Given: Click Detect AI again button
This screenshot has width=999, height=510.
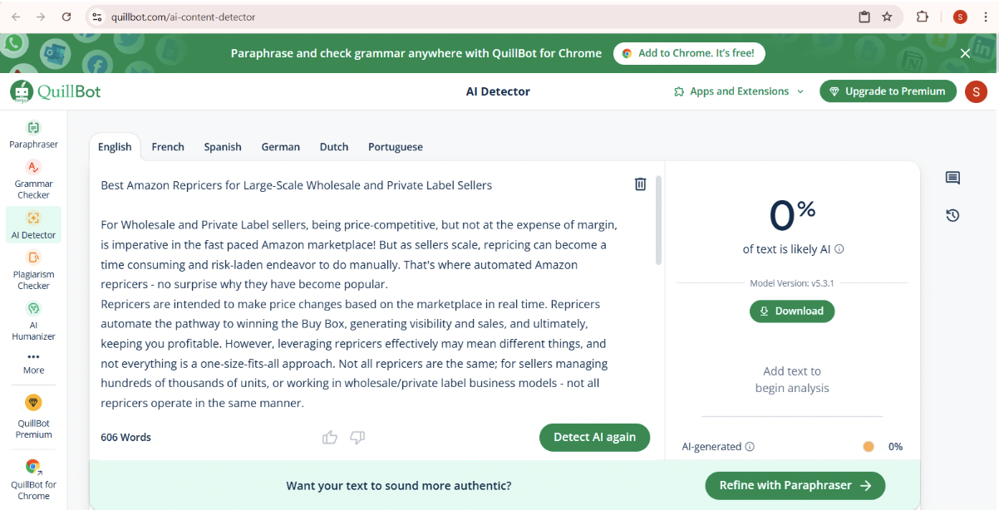Looking at the screenshot, I should (x=595, y=437).
